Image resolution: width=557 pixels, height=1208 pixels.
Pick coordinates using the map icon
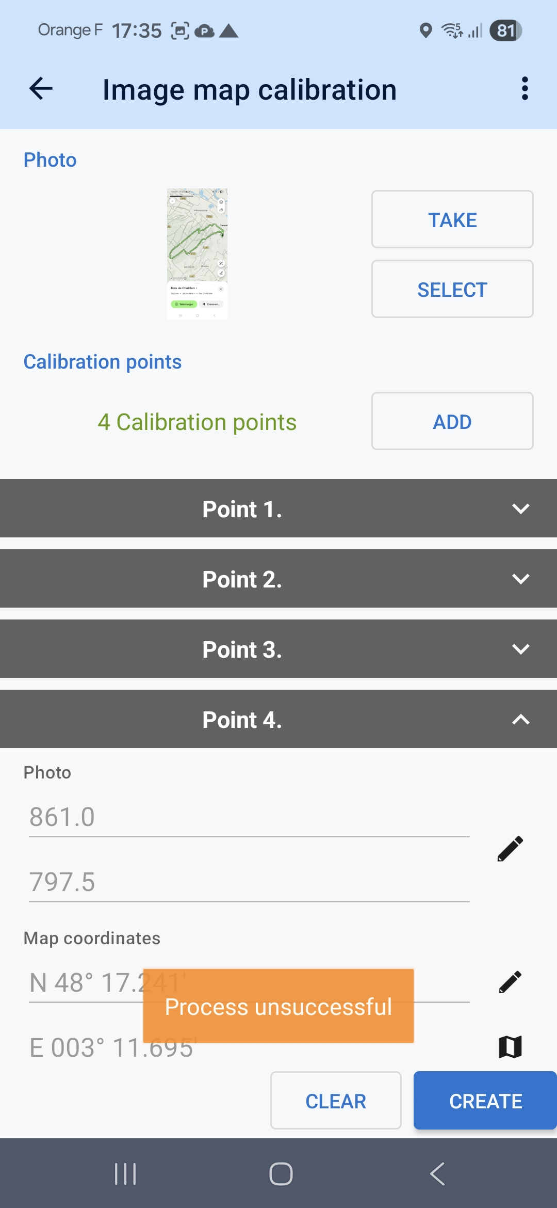pyautogui.click(x=510, y=1047)
